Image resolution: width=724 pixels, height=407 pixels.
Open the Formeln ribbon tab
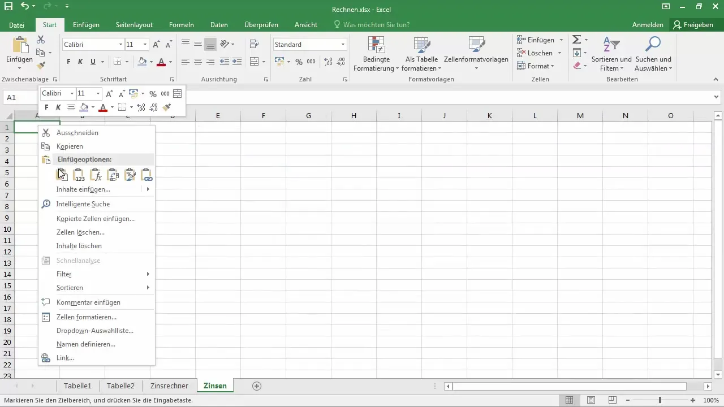pos(182,25)
